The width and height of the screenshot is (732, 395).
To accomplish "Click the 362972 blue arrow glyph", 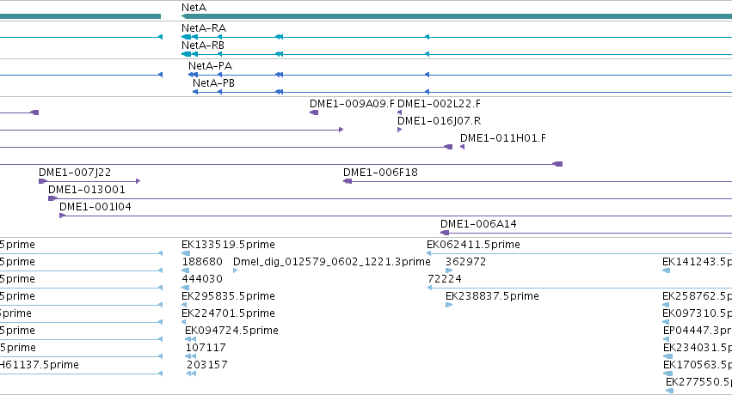I will tap(449, 270).
